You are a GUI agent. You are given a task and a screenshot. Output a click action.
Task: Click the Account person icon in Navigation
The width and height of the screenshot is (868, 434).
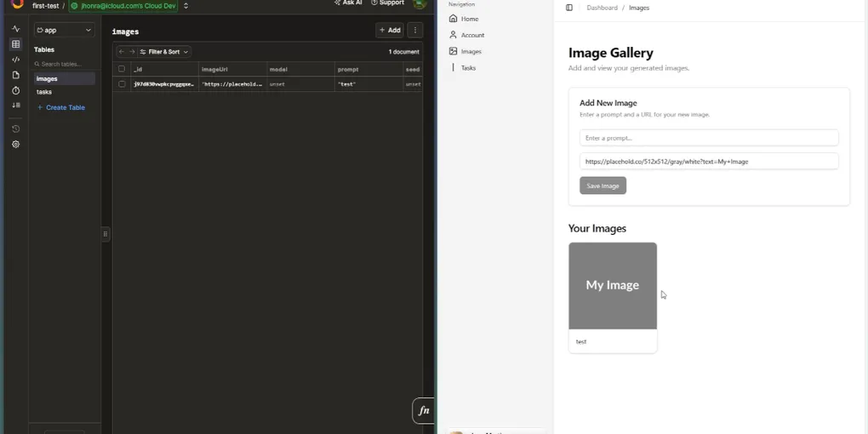[453, 35]
